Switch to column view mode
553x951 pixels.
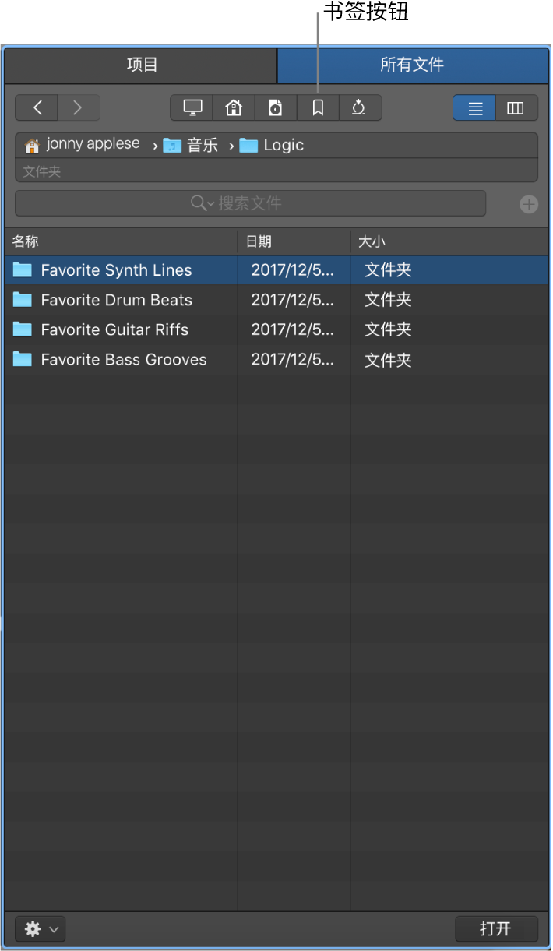516,107
